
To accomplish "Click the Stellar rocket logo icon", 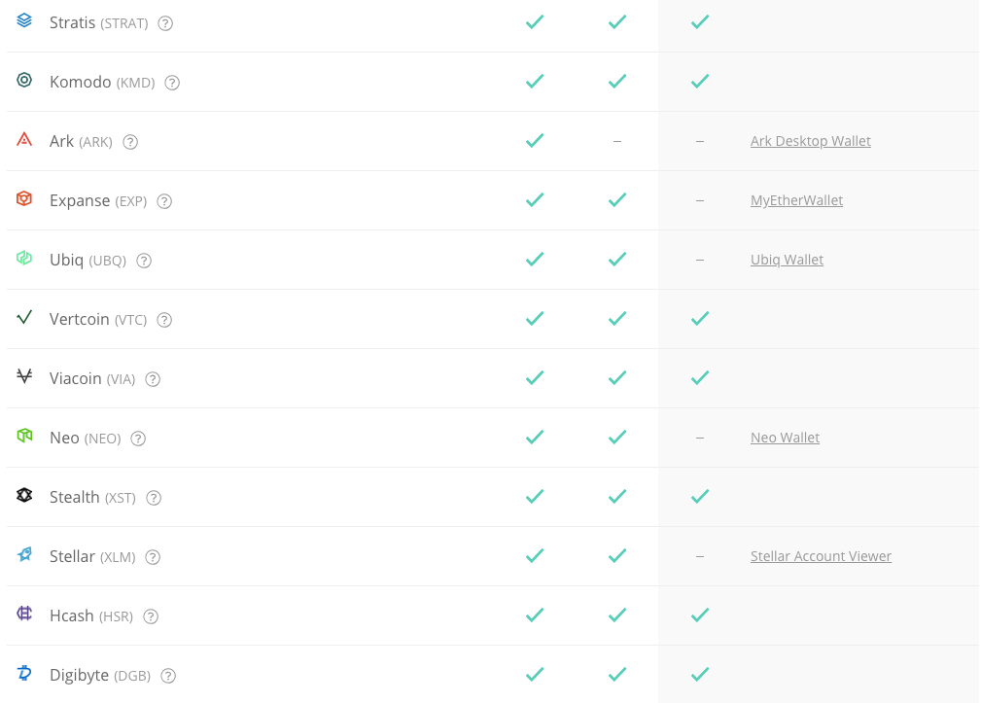I will [24, 555].
